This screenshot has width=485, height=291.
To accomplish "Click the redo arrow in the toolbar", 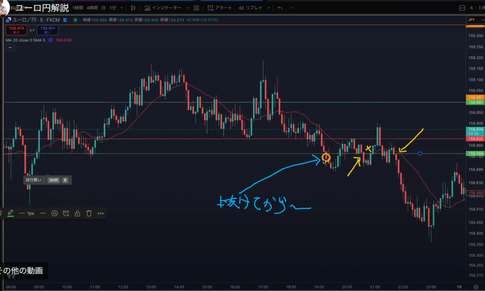I will pos(291,8).
